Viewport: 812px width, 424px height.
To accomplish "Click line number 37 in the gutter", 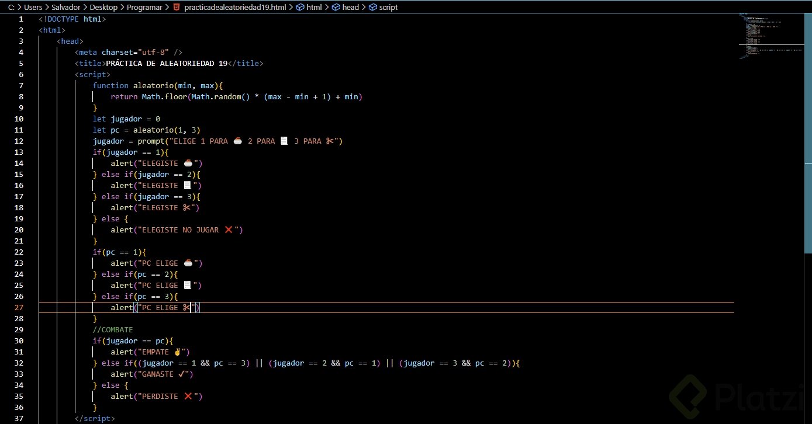I will point(19,418).
